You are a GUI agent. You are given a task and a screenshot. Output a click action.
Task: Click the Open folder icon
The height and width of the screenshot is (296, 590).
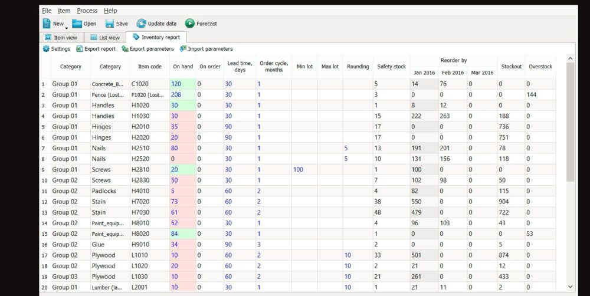pyautogui.click(x=77, y=24)
